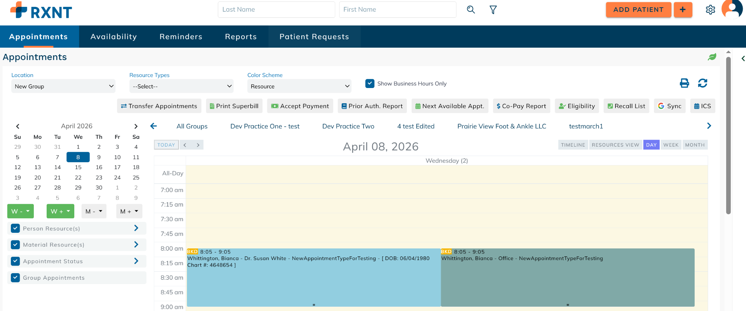Open the filter funnel icon
The image size is (746, 311).
(x=493, y=10)
